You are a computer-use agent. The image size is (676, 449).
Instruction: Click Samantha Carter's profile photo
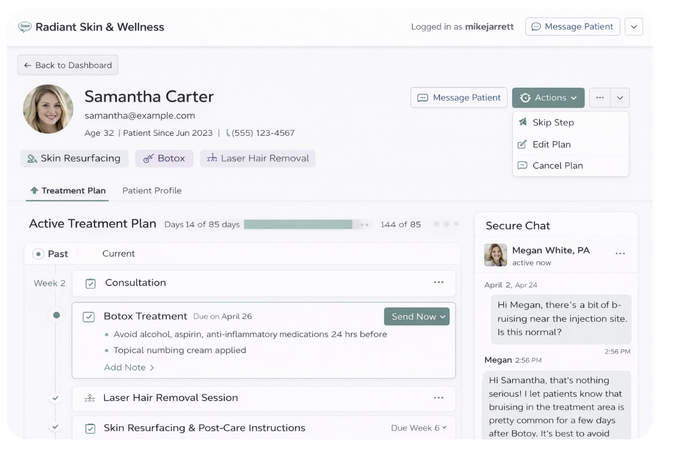click(x=48, y=108)
